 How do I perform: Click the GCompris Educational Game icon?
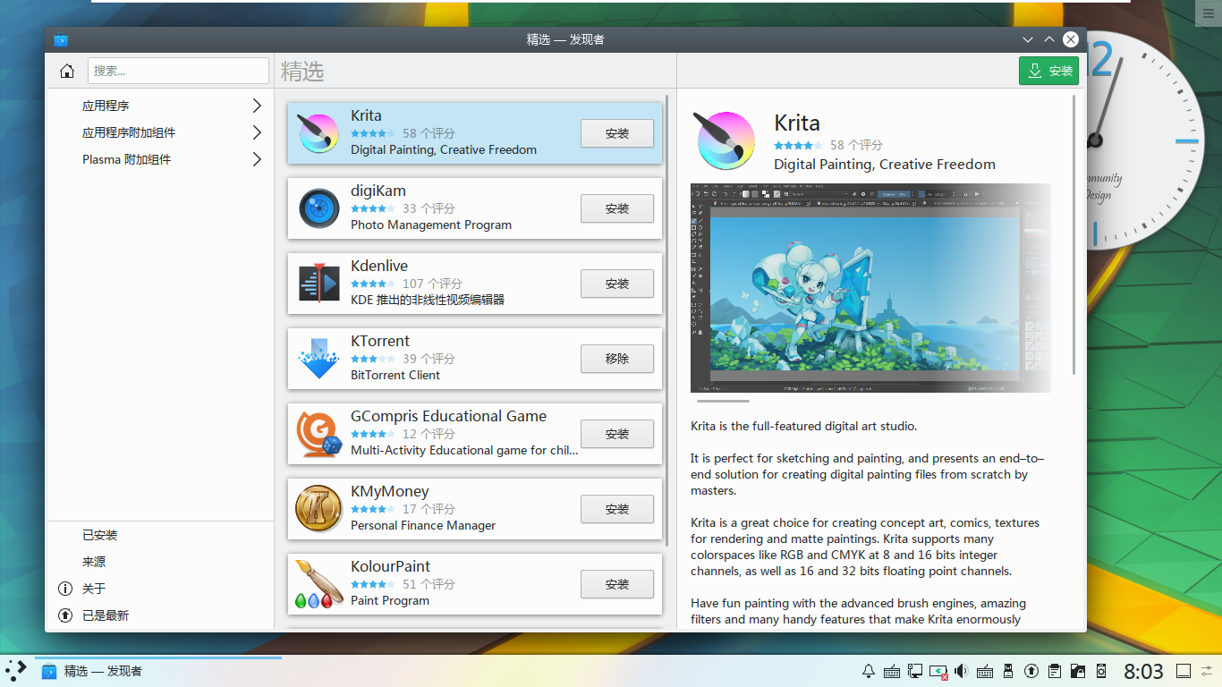318,434
